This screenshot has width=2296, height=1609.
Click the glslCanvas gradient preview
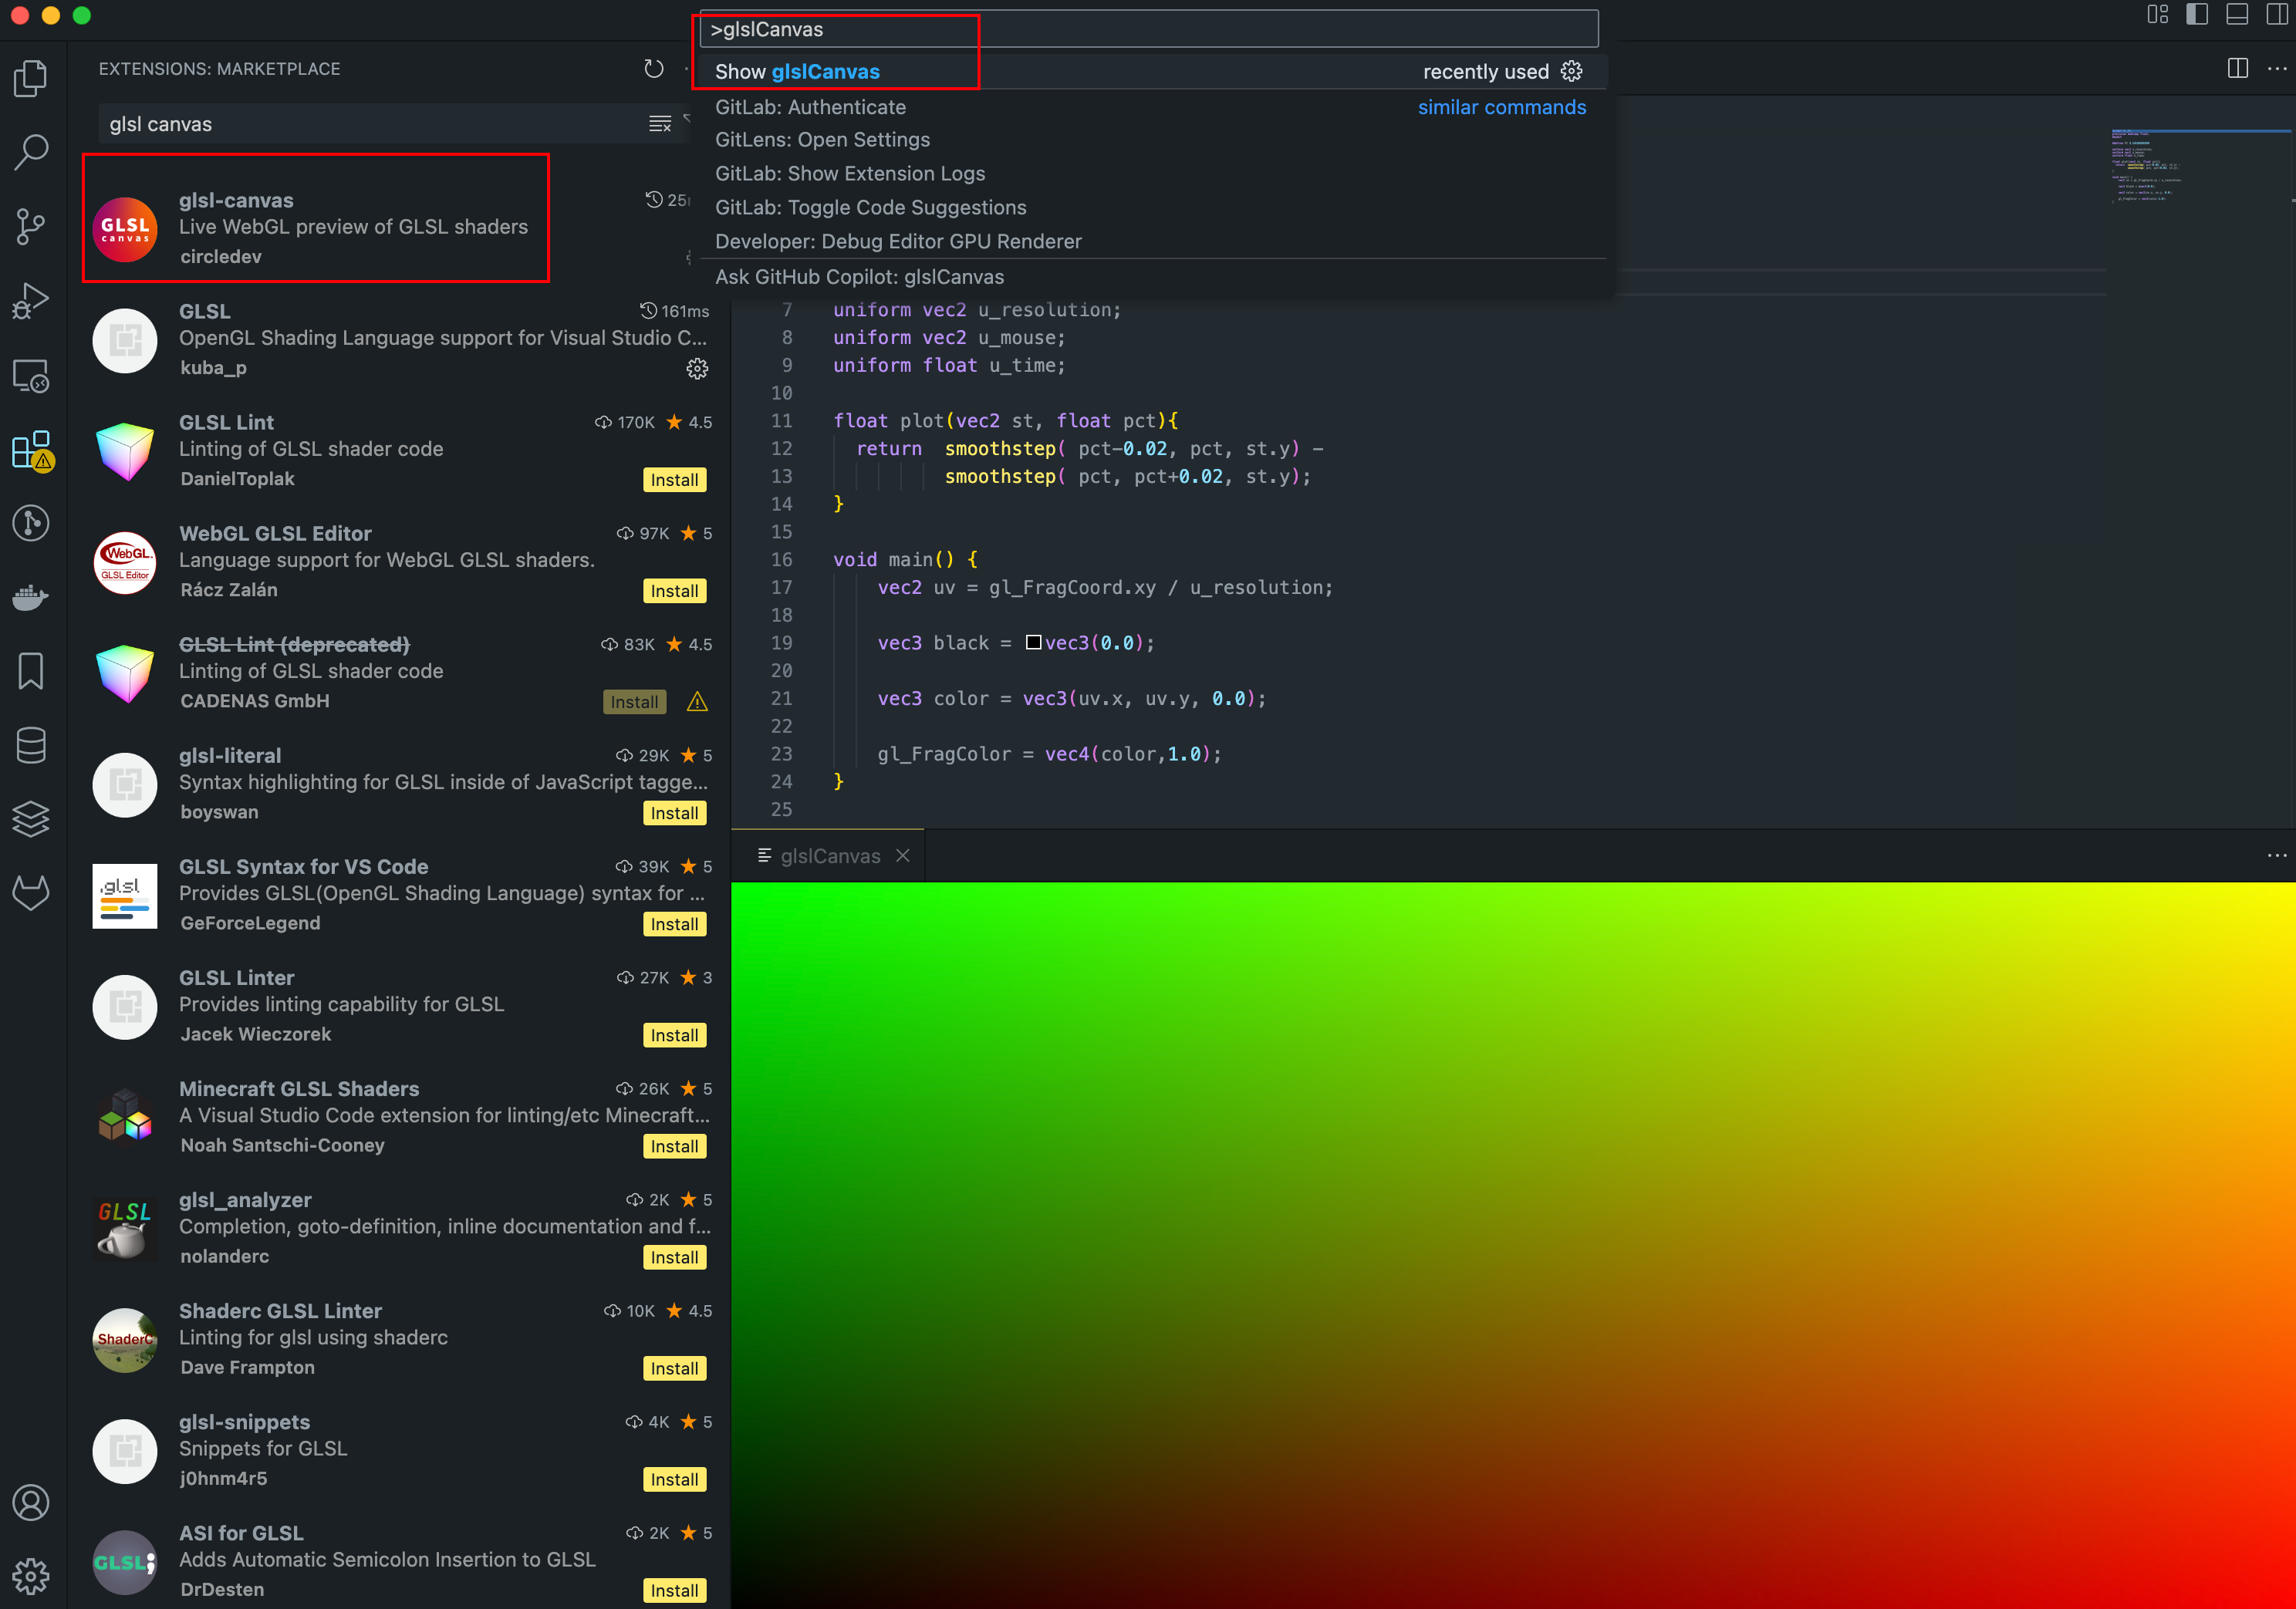pos(1513,1245)
